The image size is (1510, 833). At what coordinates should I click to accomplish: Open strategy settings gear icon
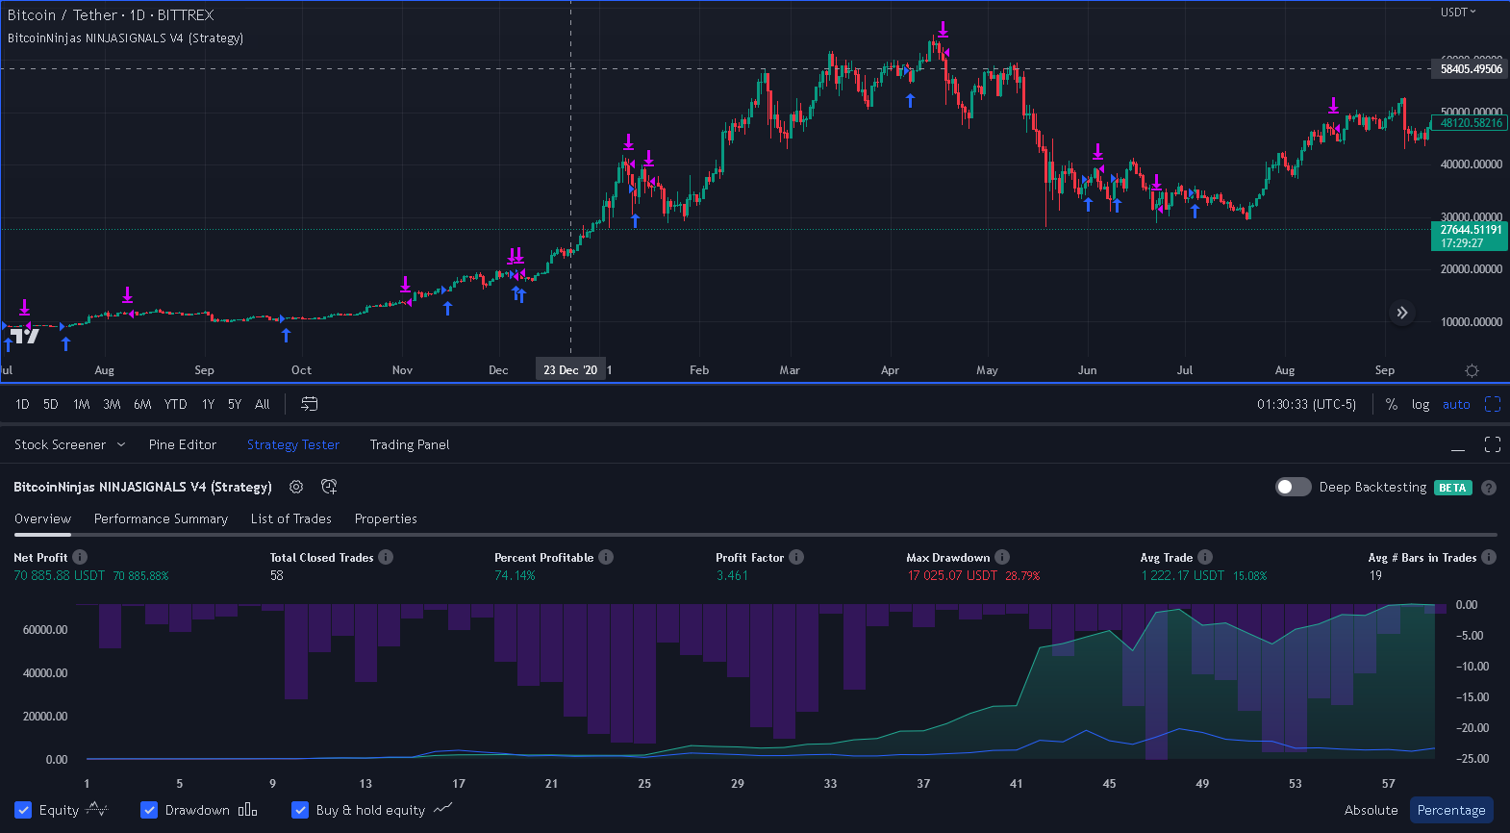click(x=296, y=487)
